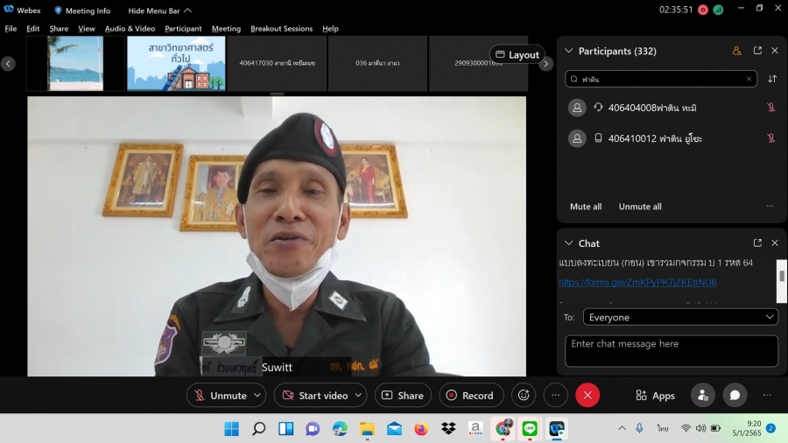Expand the Unmute audio options arrow

point(257,395)
